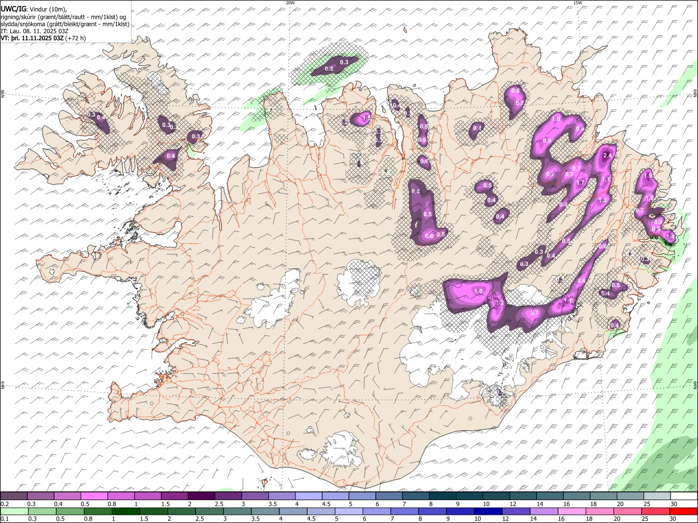Click the '15W' longitude label
The image size is (698, 523).
click(577, 3)
